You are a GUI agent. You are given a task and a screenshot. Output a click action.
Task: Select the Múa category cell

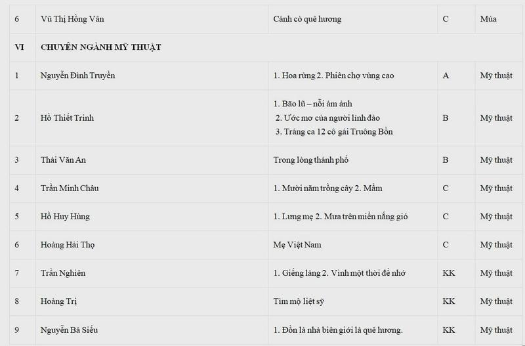pos(498,19)
